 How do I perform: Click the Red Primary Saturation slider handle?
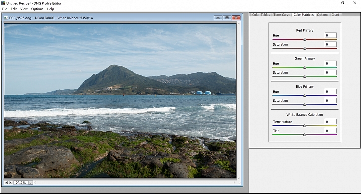click(x=305, y=48)
